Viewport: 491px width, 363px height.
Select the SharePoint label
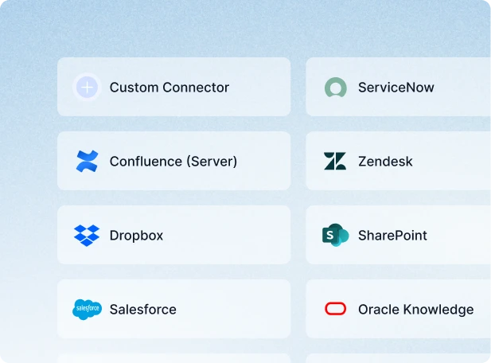coord(392,236)
